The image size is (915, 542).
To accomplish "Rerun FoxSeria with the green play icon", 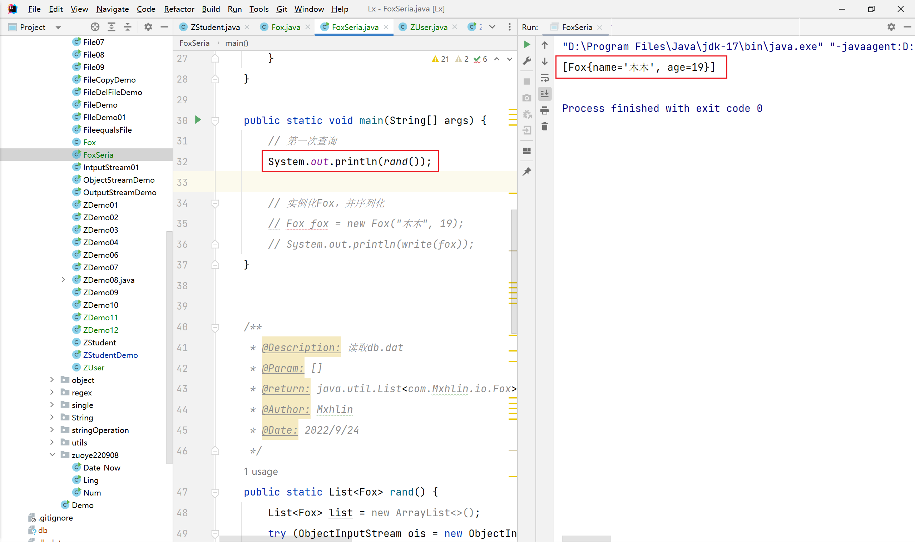I will [527, 45].
